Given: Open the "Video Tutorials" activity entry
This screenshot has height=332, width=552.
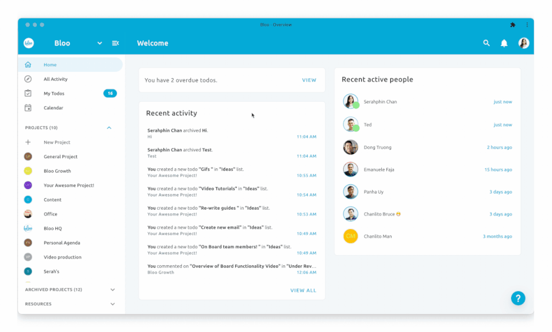Looking at the screenshot, I should click(232, 191).
